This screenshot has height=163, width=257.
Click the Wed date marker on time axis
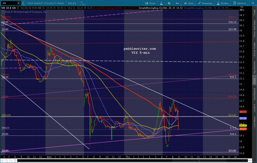coord(49,157)
